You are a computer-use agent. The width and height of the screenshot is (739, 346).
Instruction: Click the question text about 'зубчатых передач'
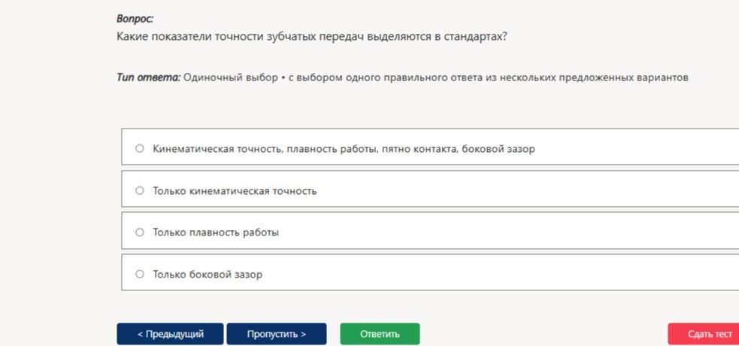point(311,36)
